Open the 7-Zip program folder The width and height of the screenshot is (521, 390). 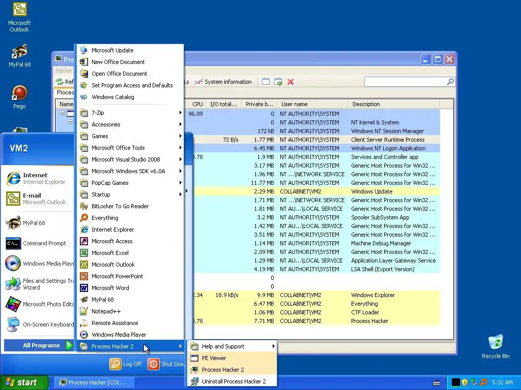pyautogui.click(x=131, y=113)
